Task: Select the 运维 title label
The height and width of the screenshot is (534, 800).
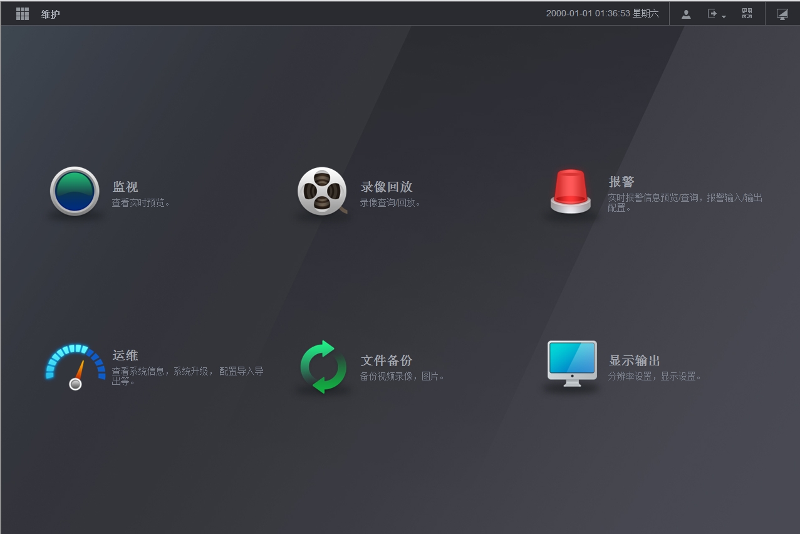Action: pyautogui.click(x=125, y=355)
